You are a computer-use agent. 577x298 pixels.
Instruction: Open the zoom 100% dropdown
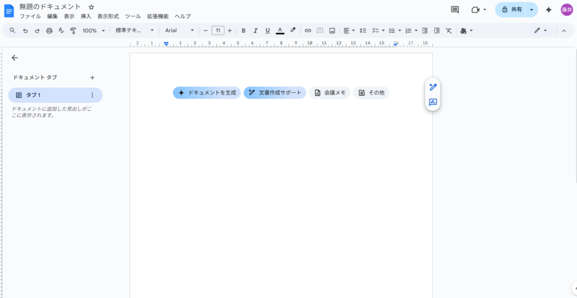pos(94,30)
